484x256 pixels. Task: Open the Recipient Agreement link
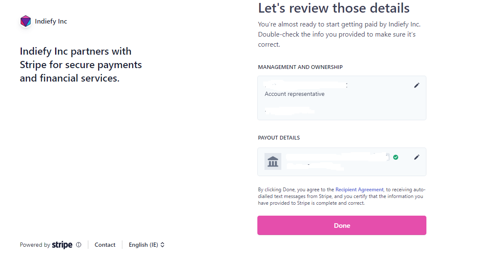coord(359,190)
